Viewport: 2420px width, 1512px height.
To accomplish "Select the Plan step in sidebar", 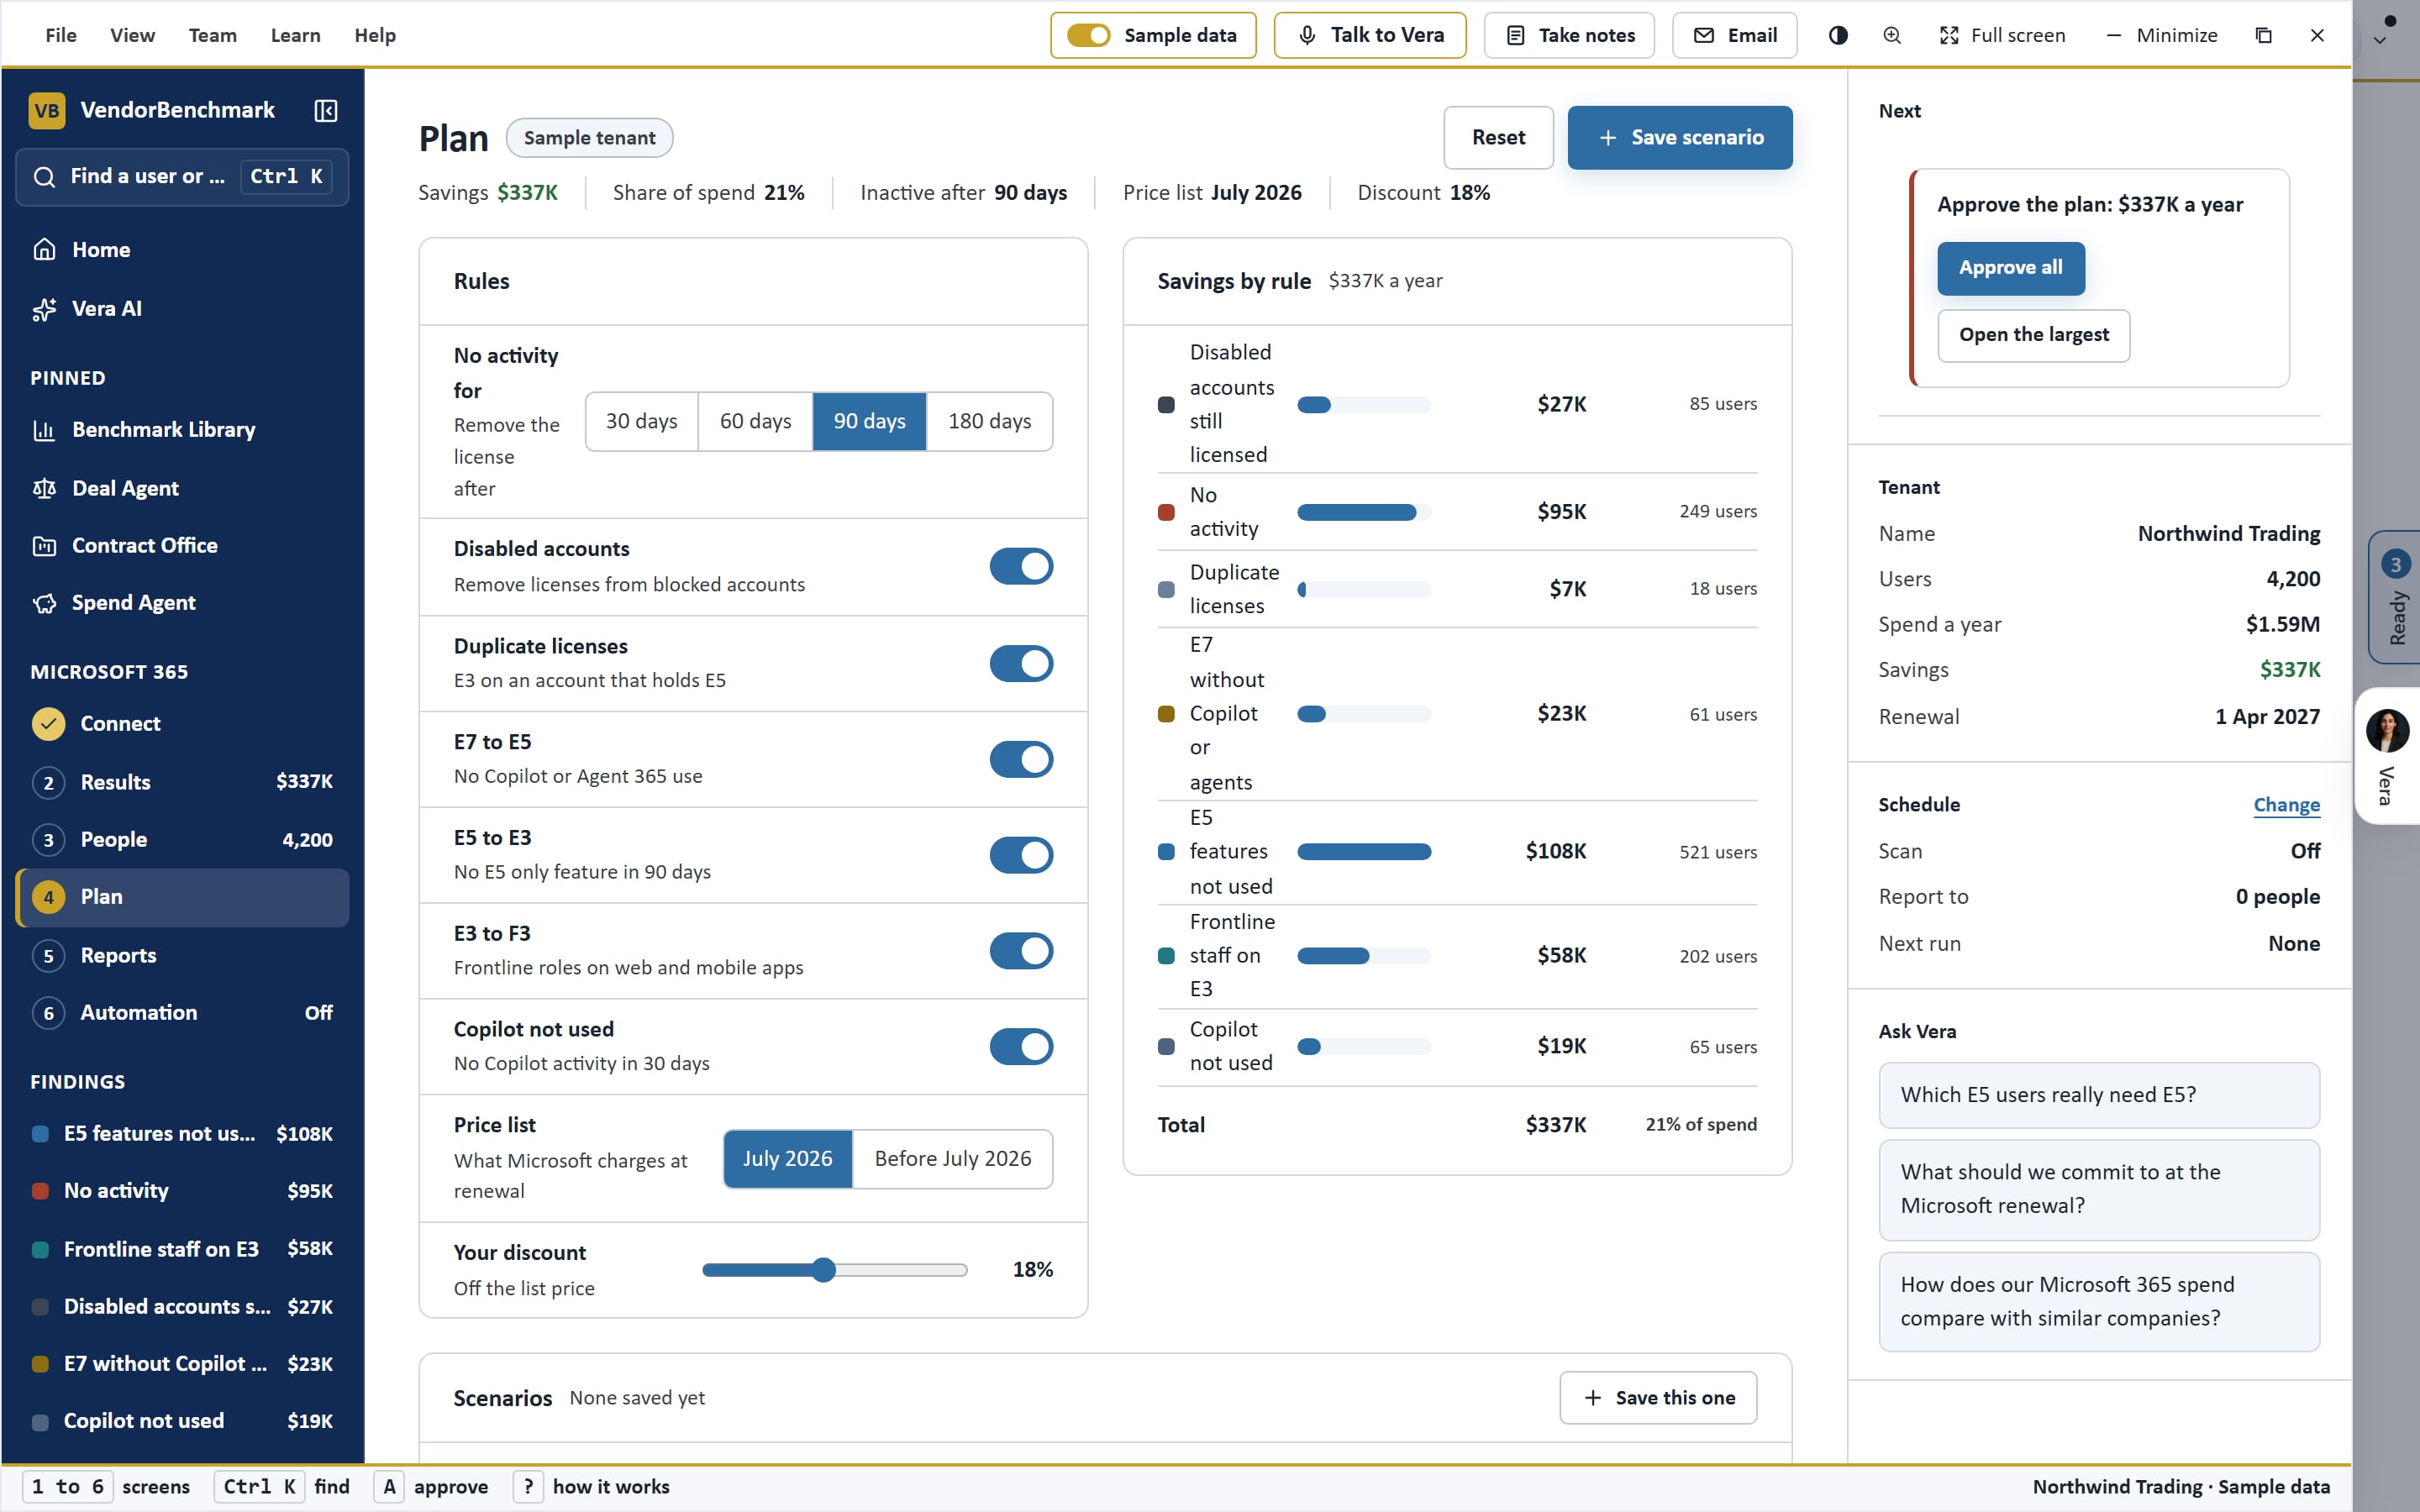I will pos(182,897).
